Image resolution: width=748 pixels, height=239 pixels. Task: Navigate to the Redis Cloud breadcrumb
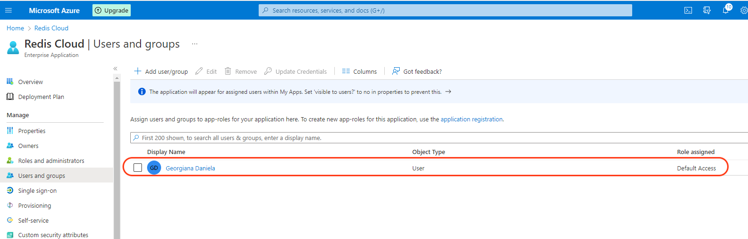point(51,28)
